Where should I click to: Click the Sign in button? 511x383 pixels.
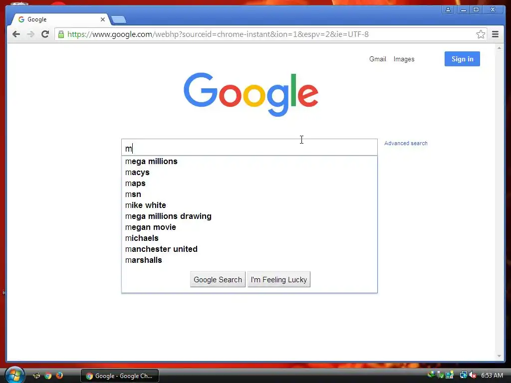pyautogui.click(x=462, y=59)
